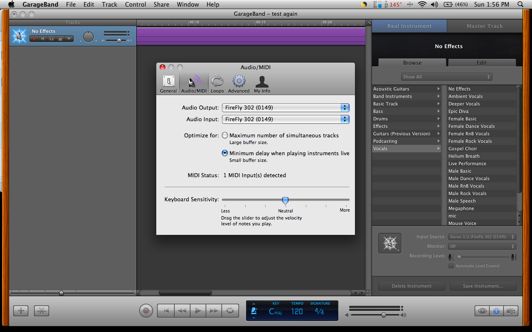
Task: Click the 4/4 time signature display
Action: (x=319, y=311)
